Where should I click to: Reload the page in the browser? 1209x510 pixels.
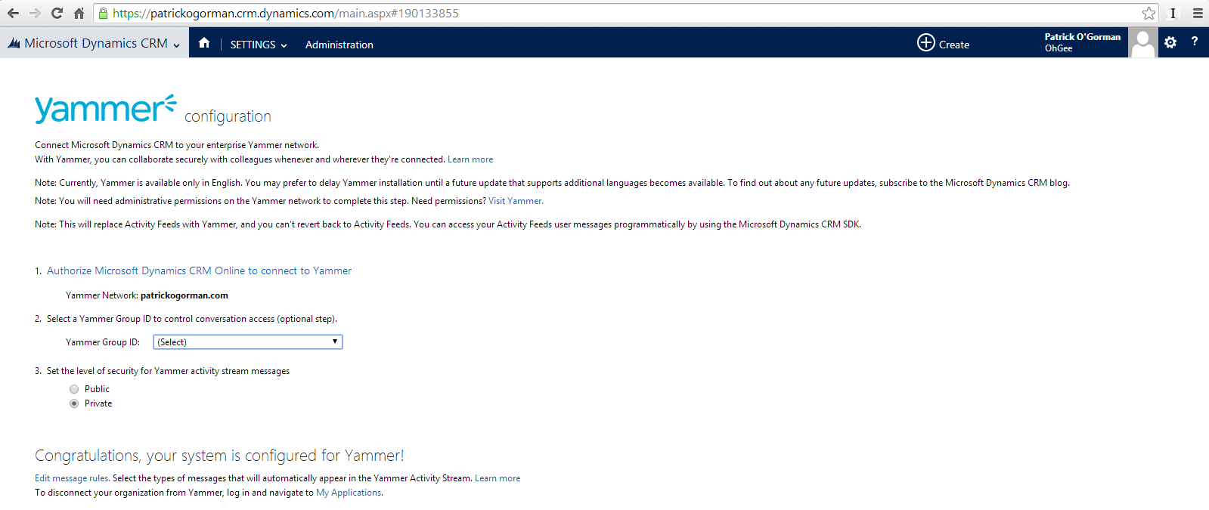(57, 14)
